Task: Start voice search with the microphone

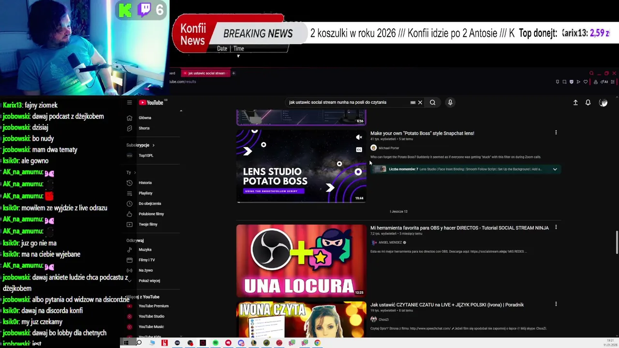Action: [450, 102]
